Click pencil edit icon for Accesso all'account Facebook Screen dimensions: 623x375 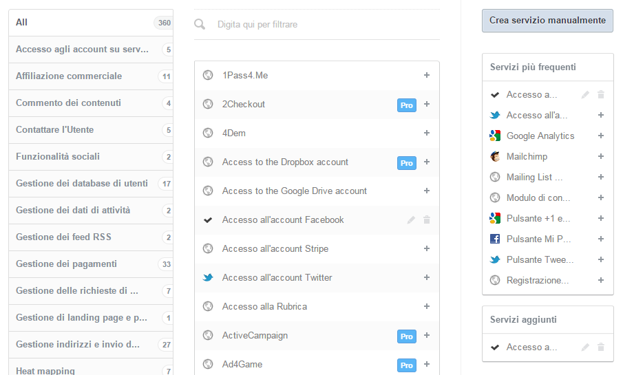pos(411,220)
